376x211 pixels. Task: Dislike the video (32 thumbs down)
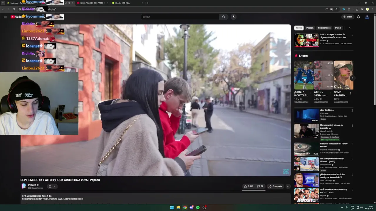(260, 186)
